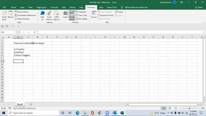Expand the formula bar
The width and height of the screenshot is (206, 116).
point(204,32)
